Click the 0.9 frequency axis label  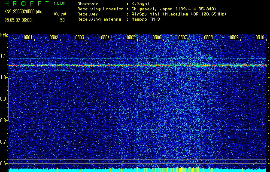(3, 99)
